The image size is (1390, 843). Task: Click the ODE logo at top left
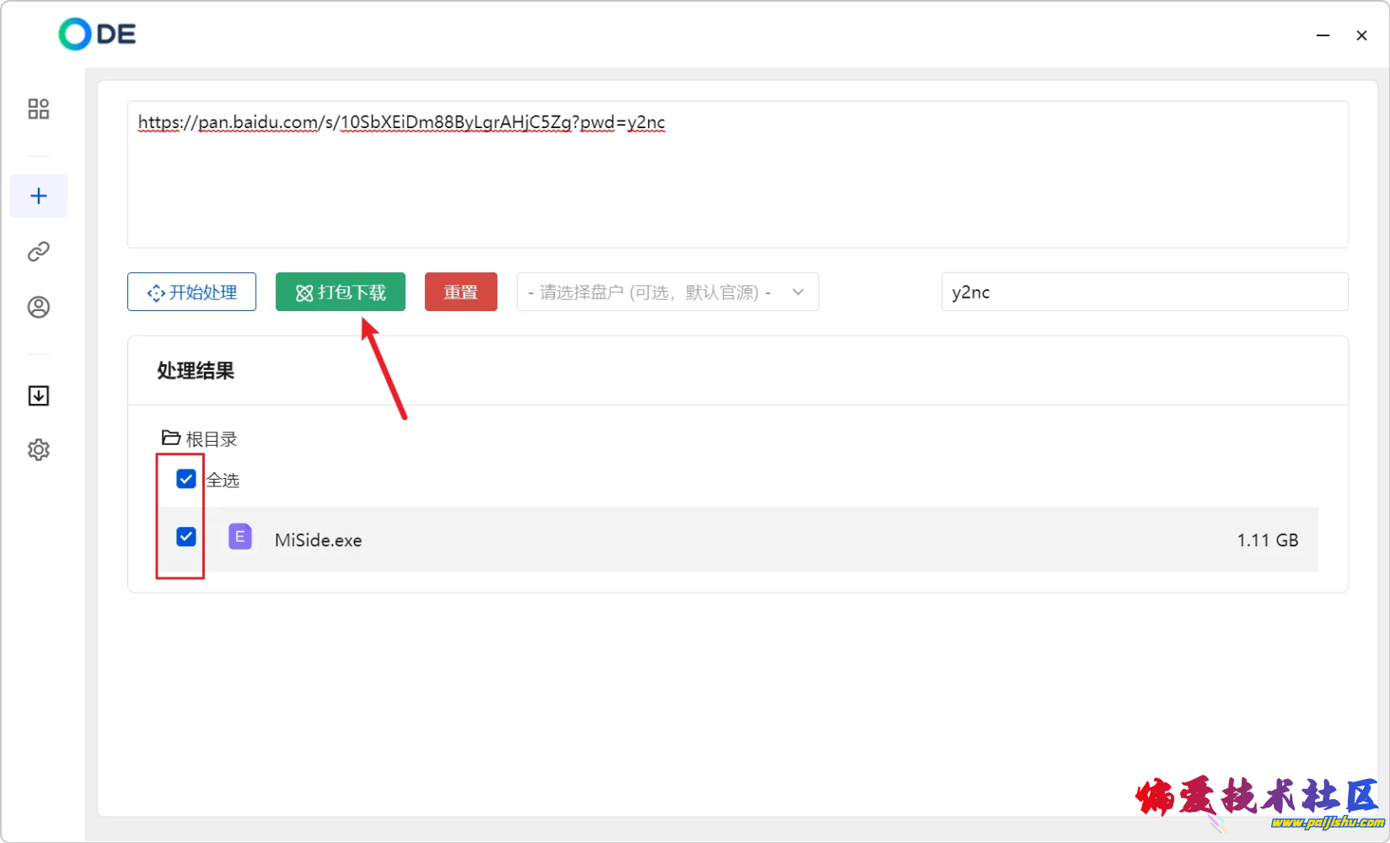97,35
